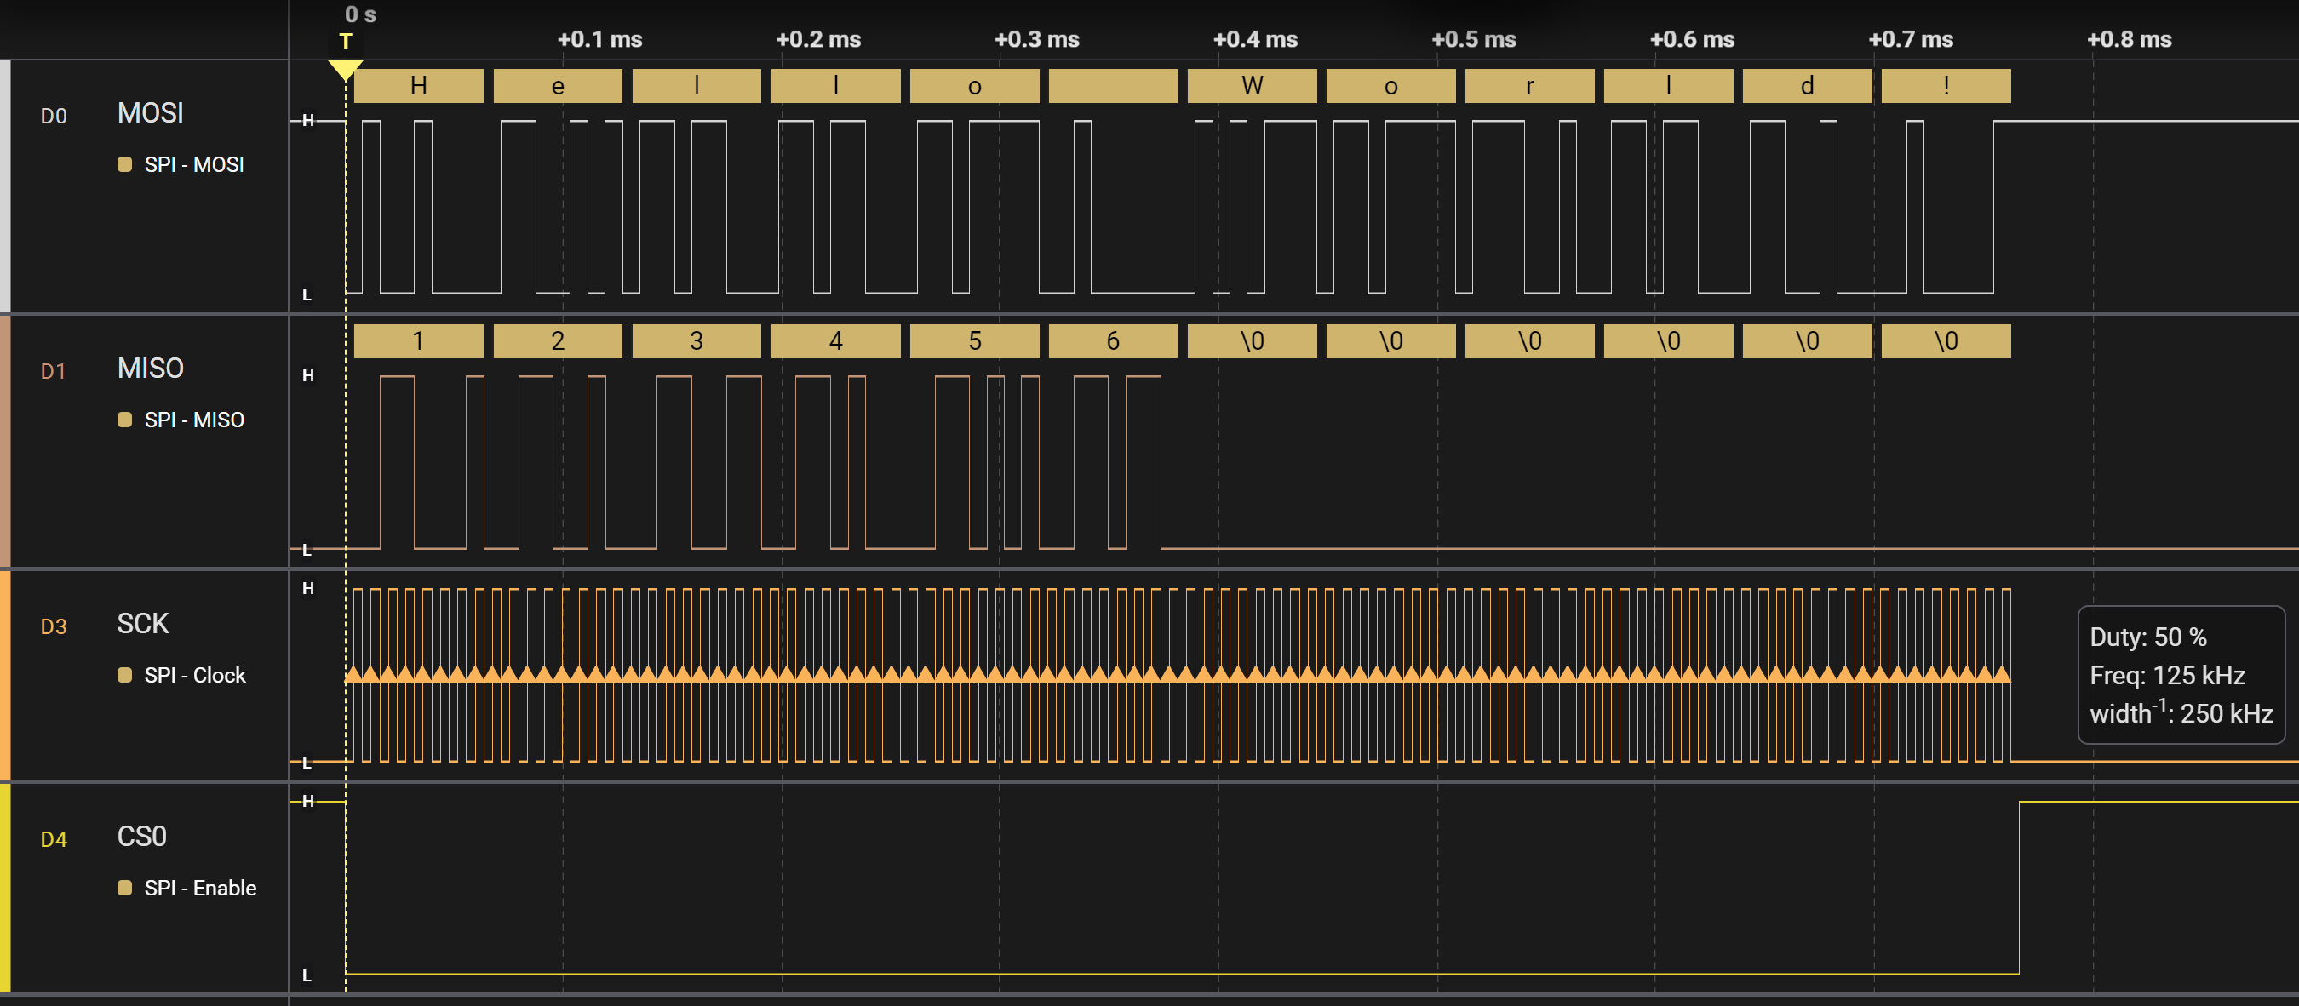Select the SPI - Enable analyzer dot

click(125, 888)
